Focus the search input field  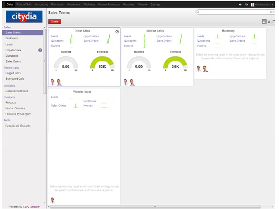[x=234, y=12]
